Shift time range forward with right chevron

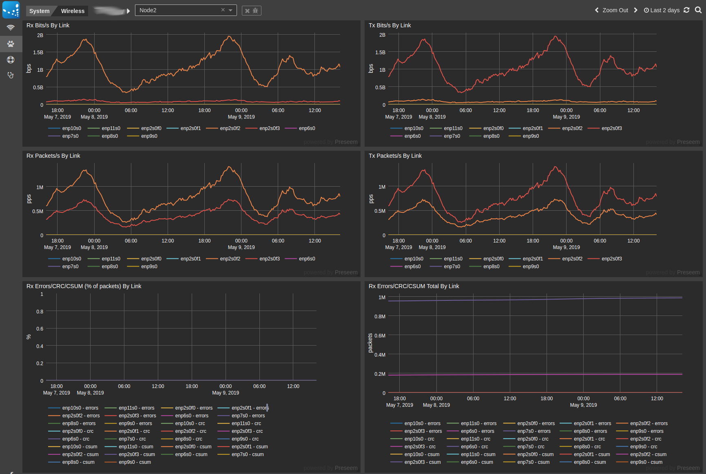(635, 10)
